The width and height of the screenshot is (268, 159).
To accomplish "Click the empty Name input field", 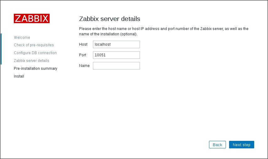I will pos(116,66).
